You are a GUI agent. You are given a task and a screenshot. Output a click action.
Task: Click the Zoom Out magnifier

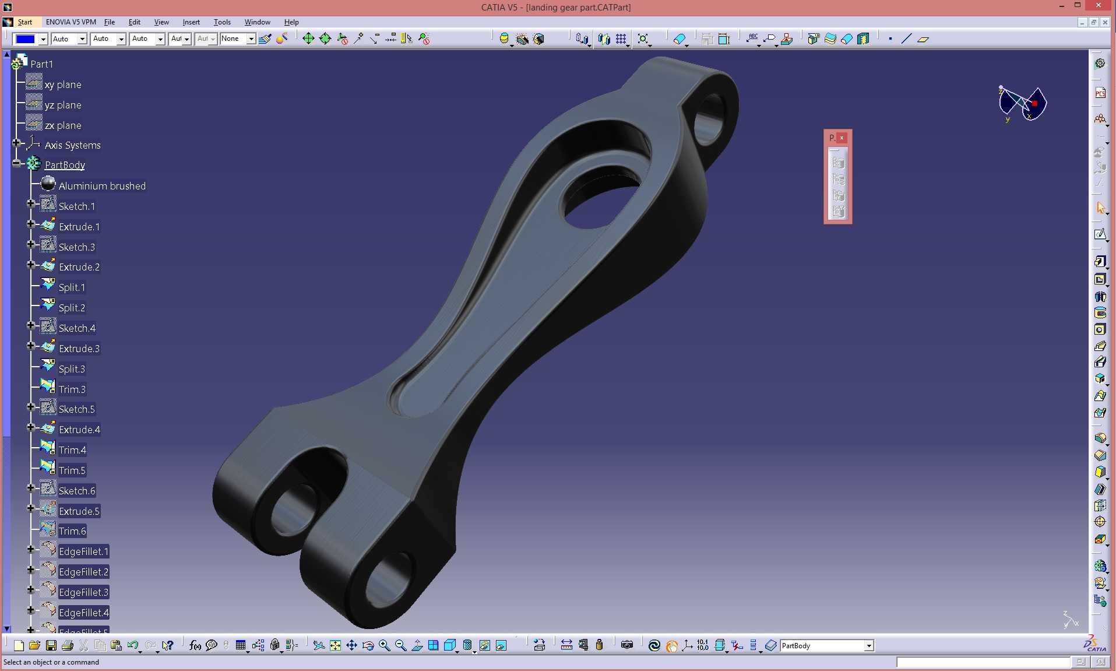click(x=400, y=645)
